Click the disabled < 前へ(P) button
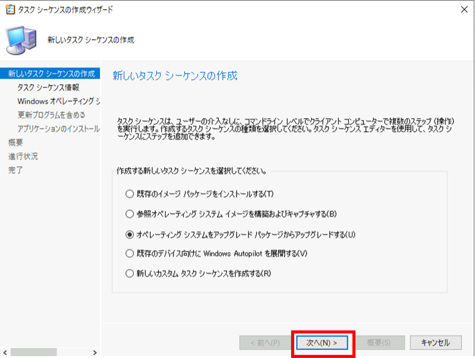This screenshot has width=475, height=358. (x=265, y=343)
